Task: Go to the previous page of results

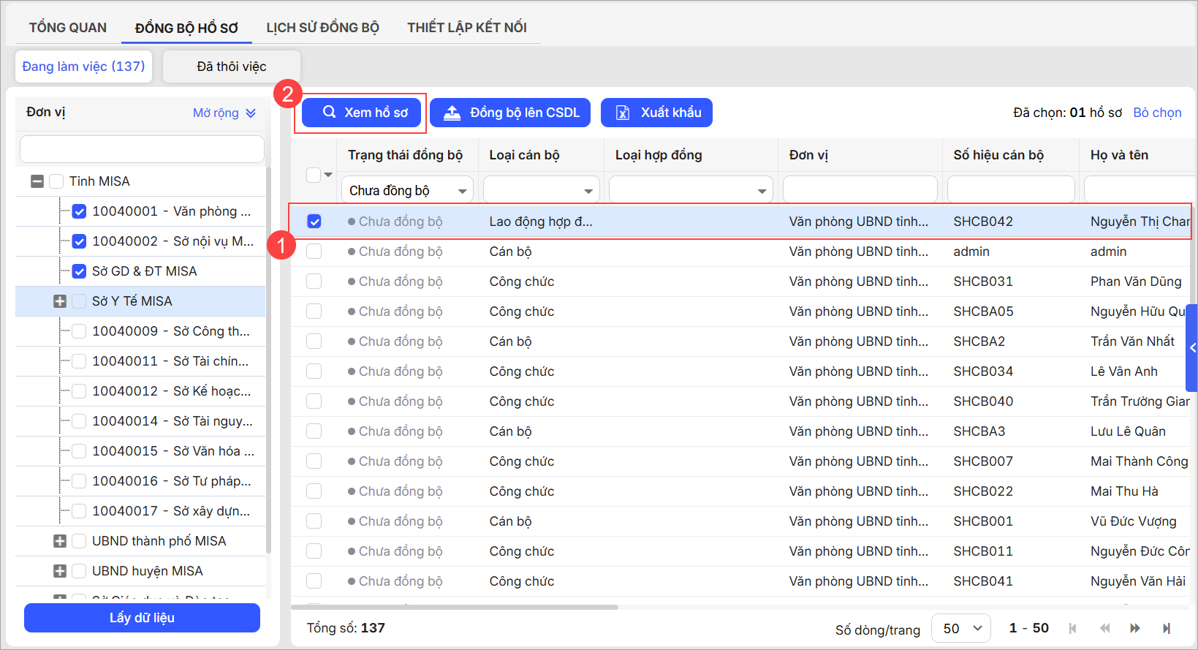Action: (x=1104, y=628)
